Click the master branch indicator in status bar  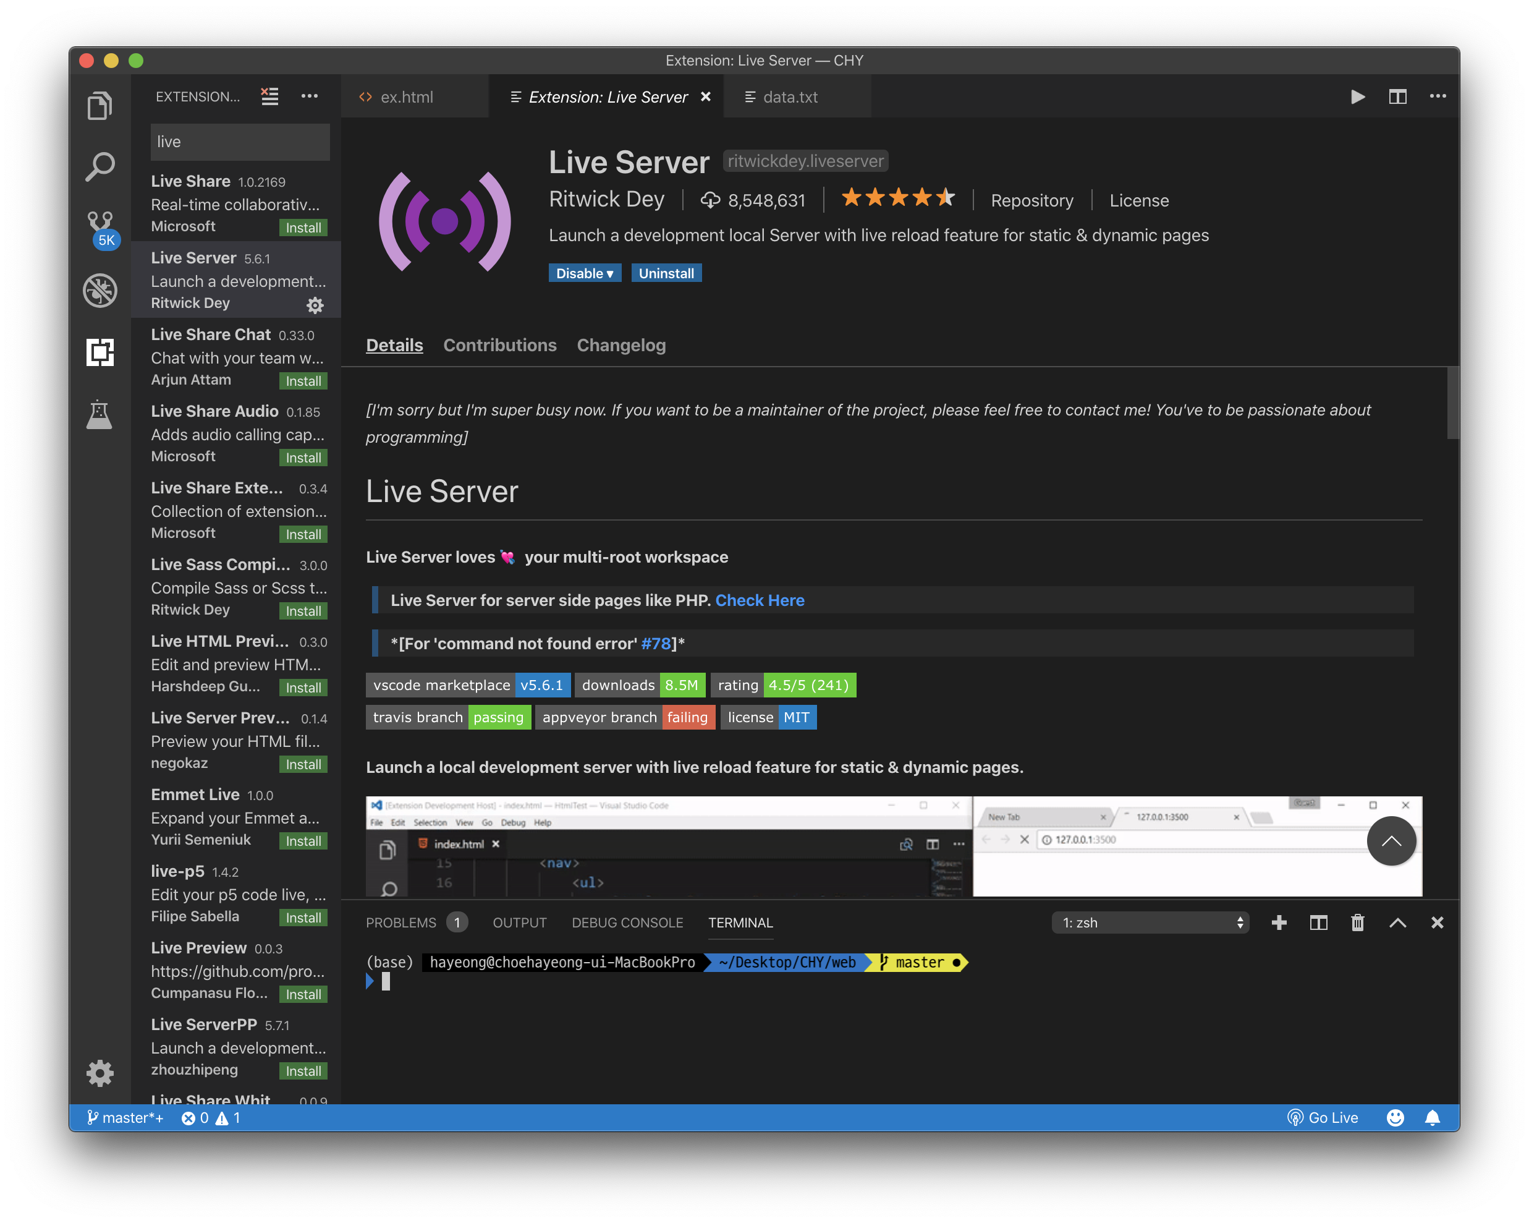pos(125,1117)
